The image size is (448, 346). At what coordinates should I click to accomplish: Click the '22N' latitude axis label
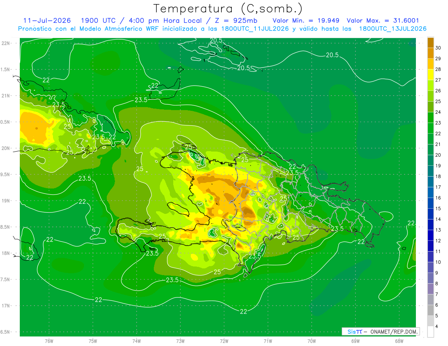pos(6,43)
